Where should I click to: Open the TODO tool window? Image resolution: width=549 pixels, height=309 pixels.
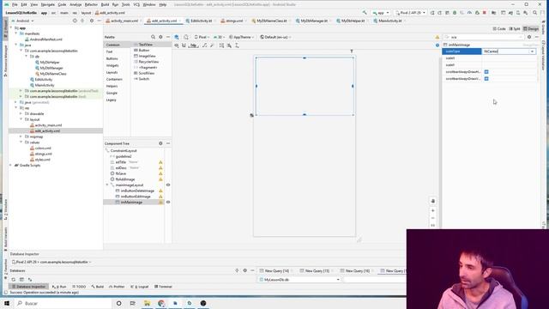pyautogui.click(x=79, y=287)
